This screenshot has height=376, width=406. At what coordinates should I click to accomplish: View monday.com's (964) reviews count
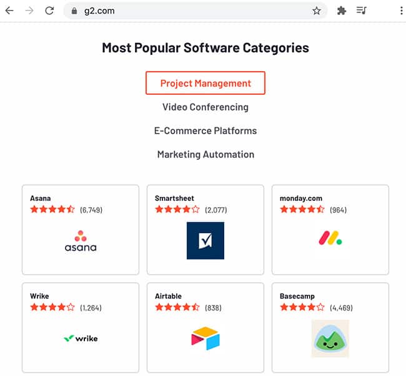coord(338,210)
